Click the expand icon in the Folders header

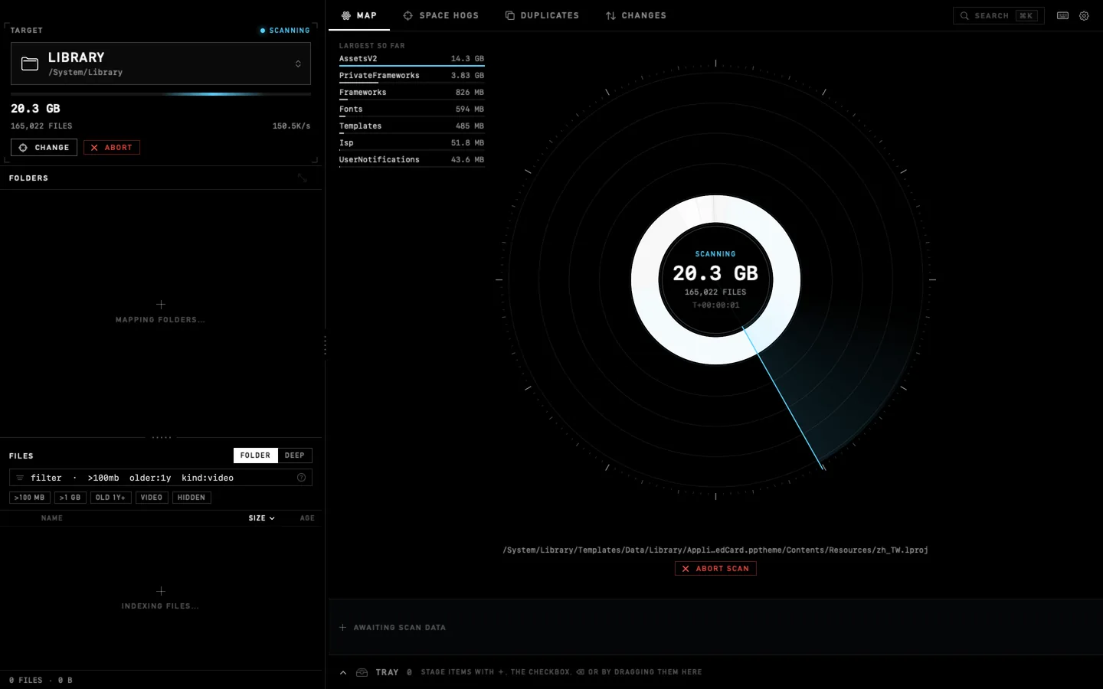(303, 178)
